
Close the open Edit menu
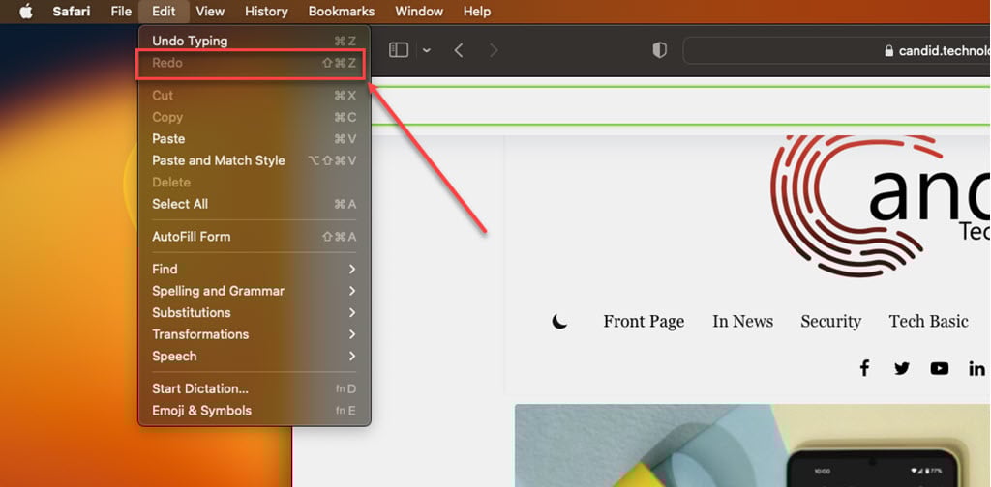(164, 12)
